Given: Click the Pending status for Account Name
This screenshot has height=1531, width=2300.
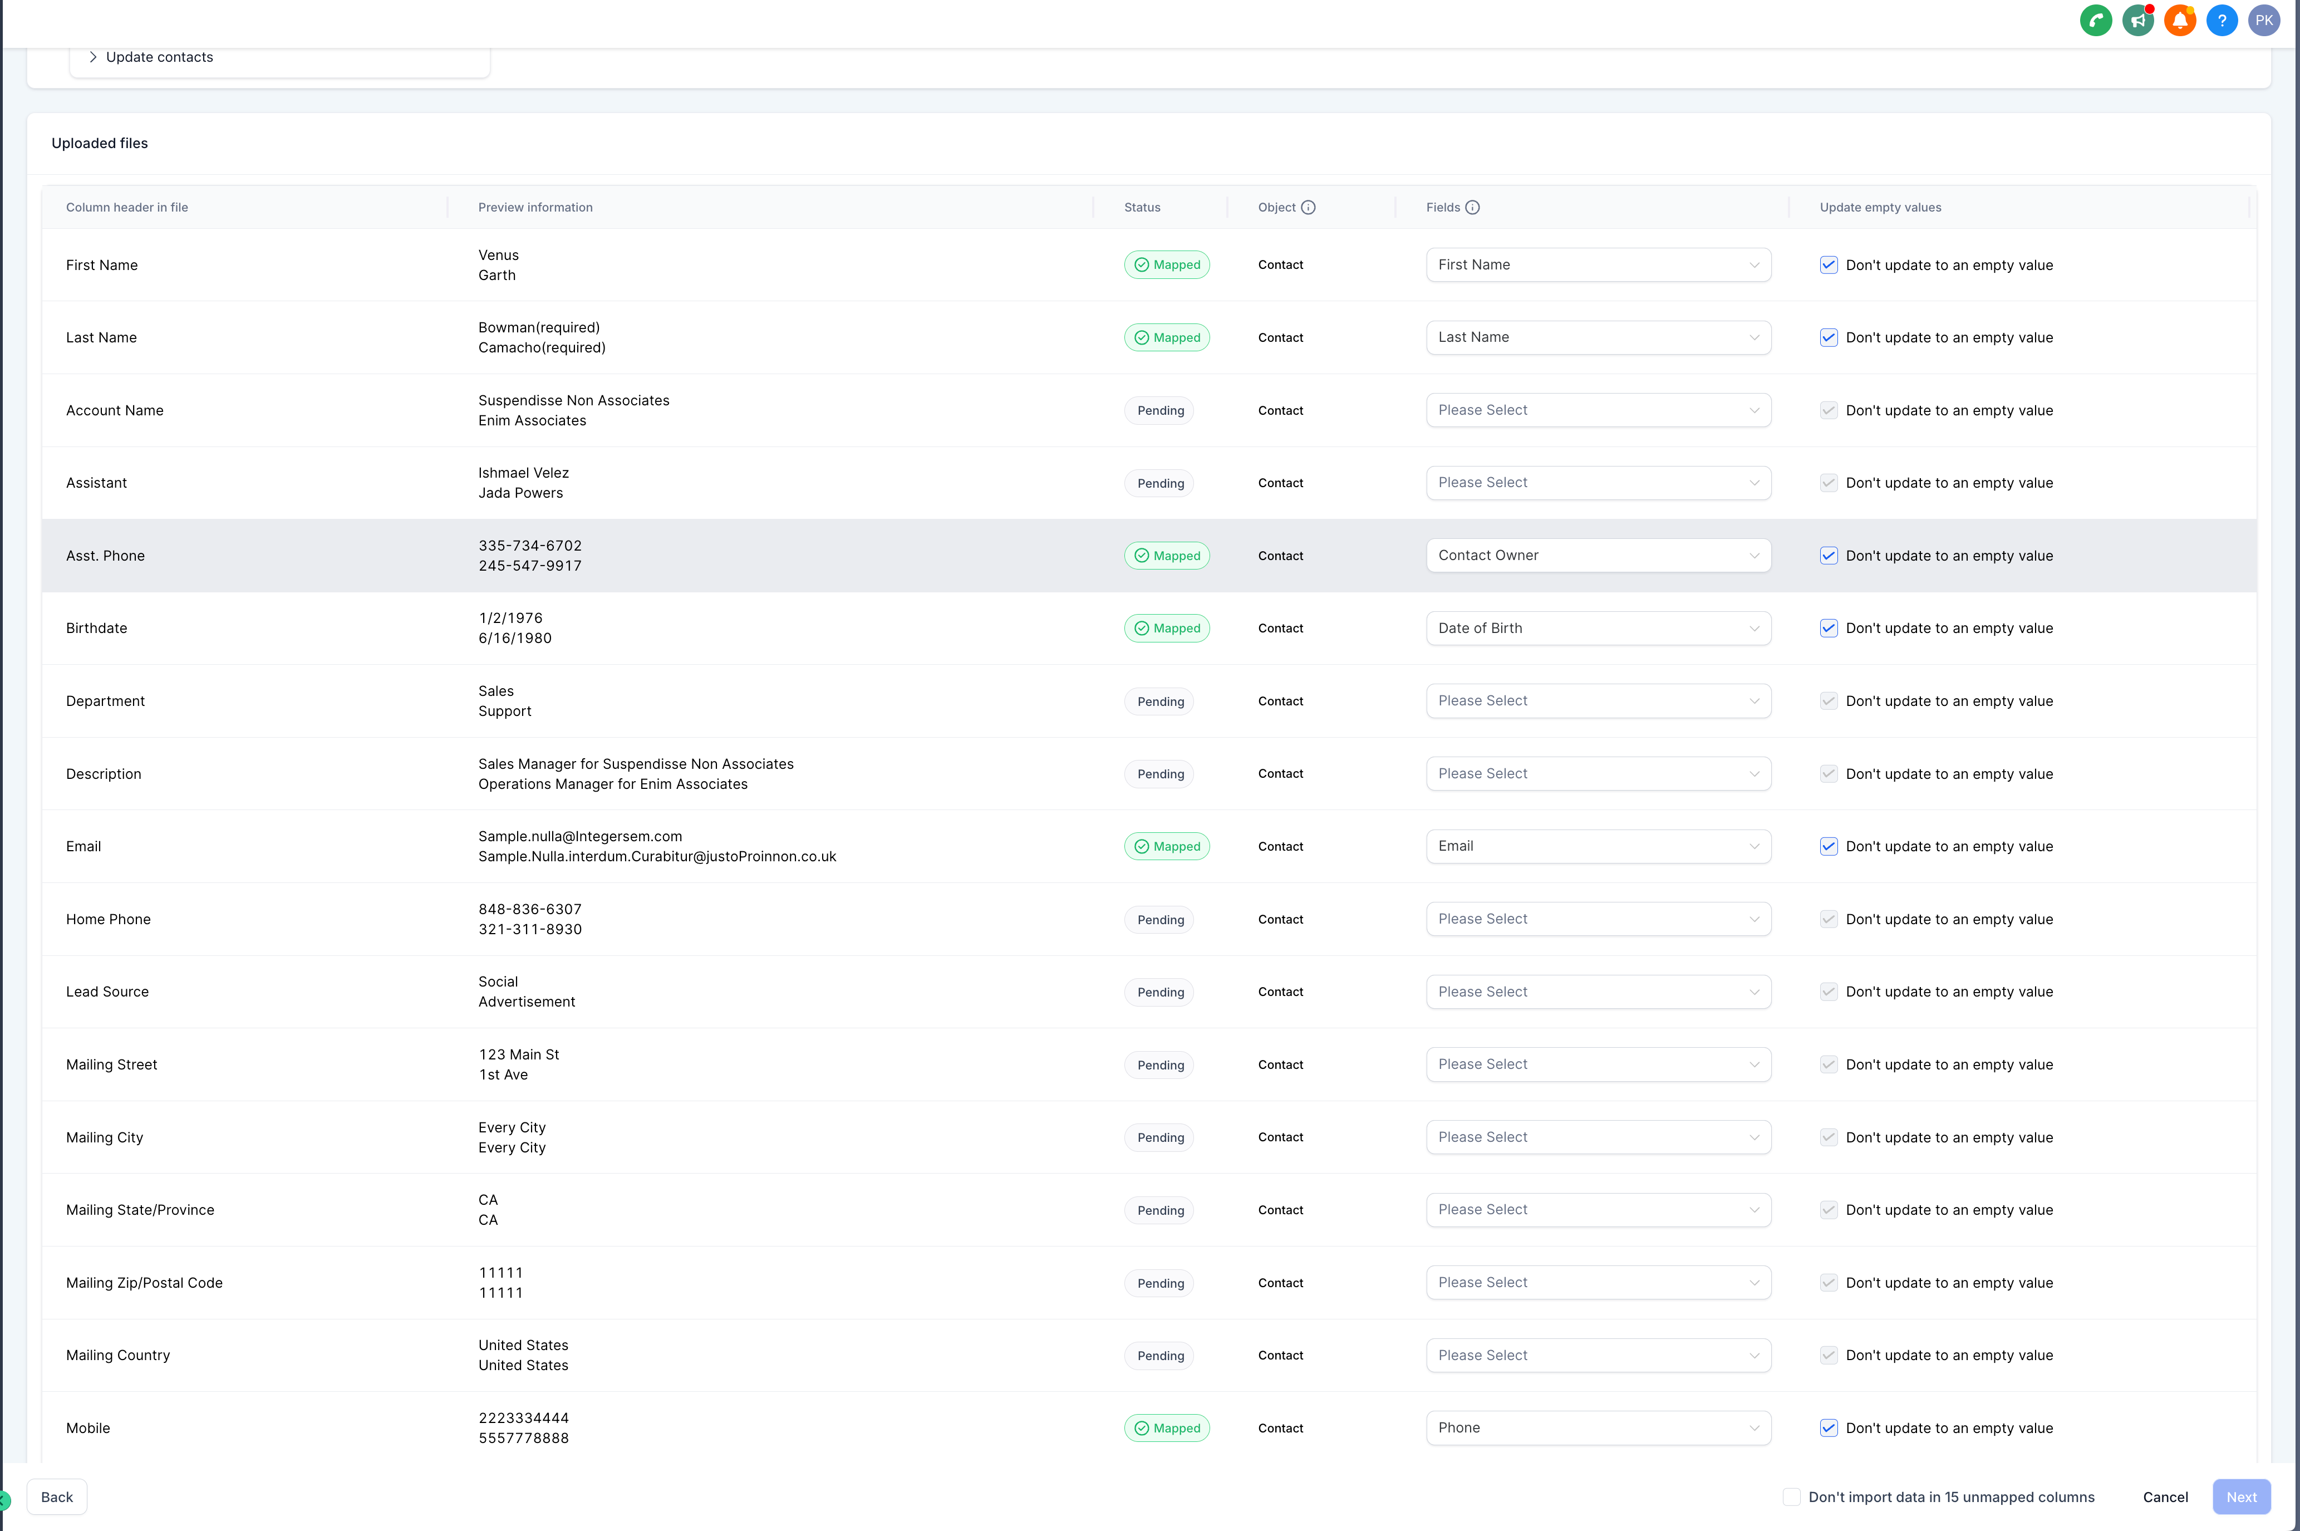Looking at the screenshot, I should point(1160,410).
